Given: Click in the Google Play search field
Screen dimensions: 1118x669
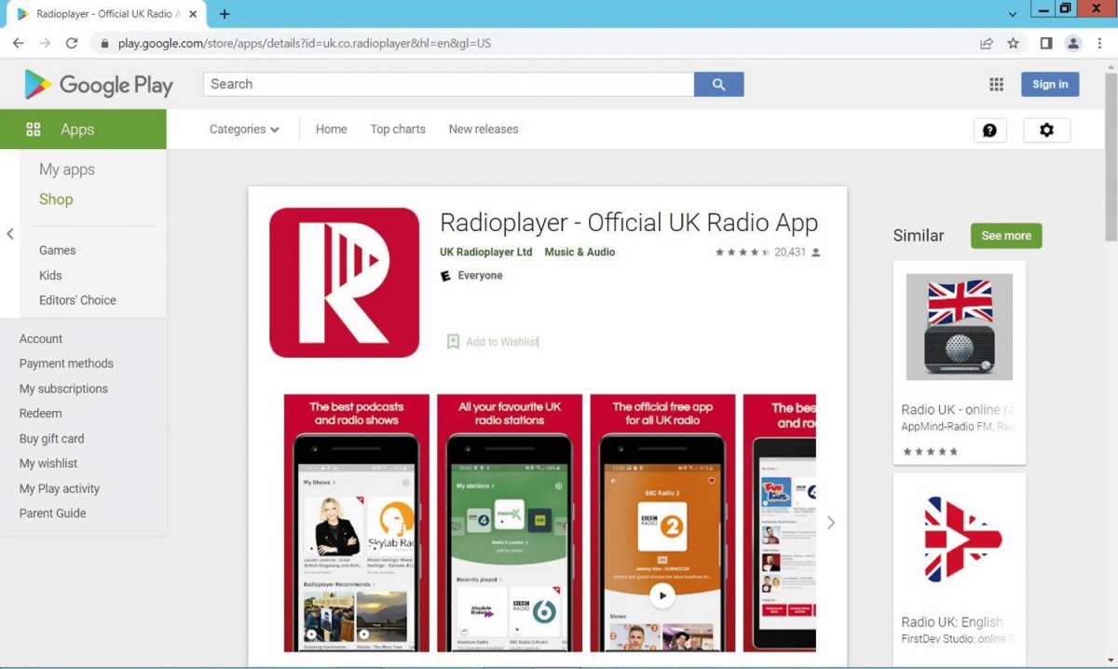Looking at the screenshot, I should pos(448,84).
